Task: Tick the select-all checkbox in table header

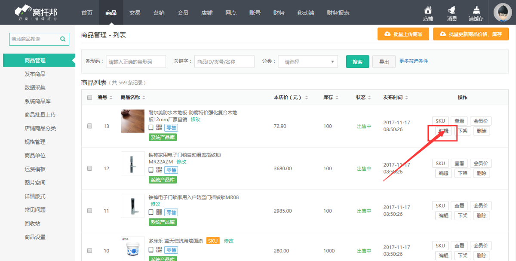Action: pos(90,98)
